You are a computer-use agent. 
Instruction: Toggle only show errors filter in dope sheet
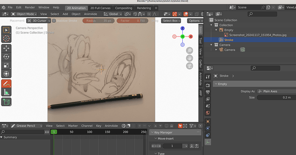[185, 126]
